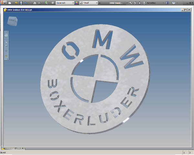Select the Zoom tool in navigation bar
The width and height of the screenshot is (194, 155).
click(x=6, y=46)
